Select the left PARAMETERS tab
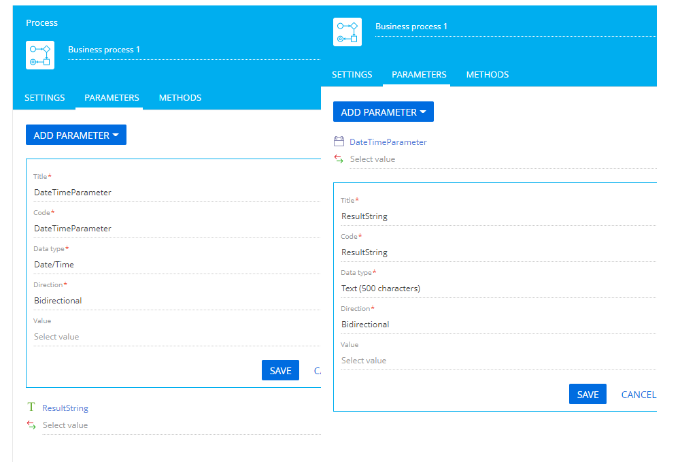 tap(112, 97)
